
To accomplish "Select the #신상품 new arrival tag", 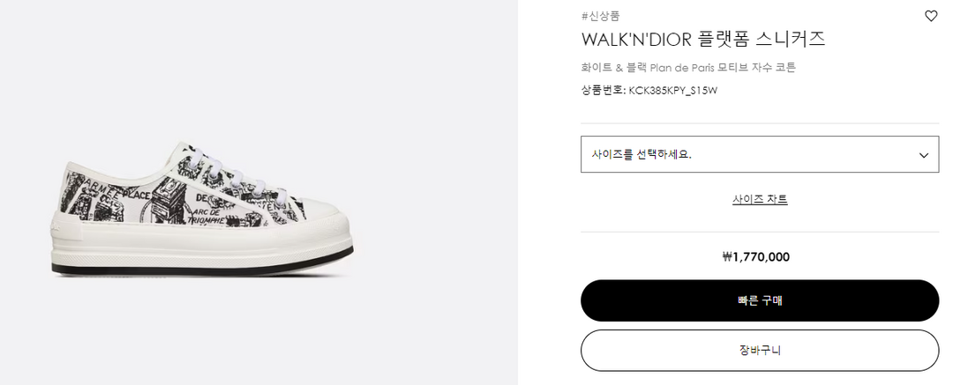I will [601, 16].
